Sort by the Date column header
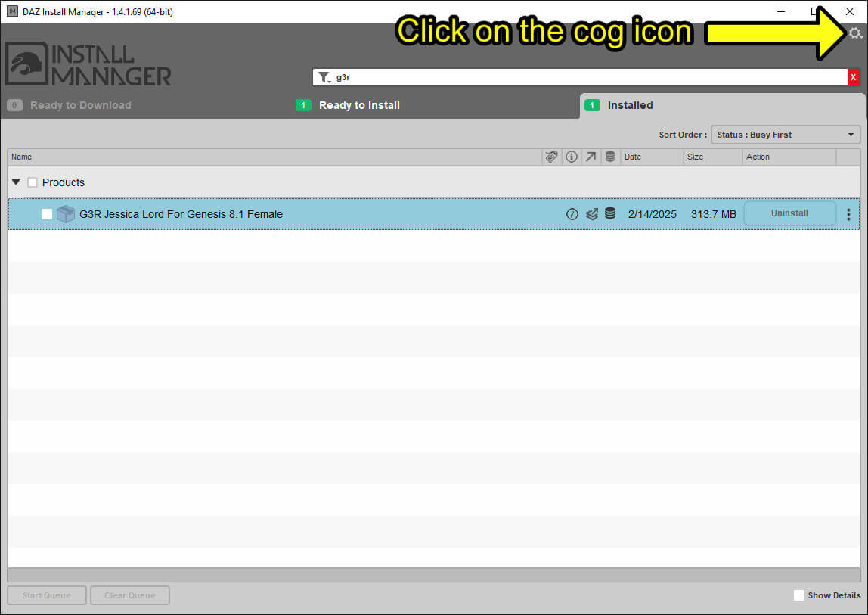This screenshot has height=615, width=868. [652, 157]
